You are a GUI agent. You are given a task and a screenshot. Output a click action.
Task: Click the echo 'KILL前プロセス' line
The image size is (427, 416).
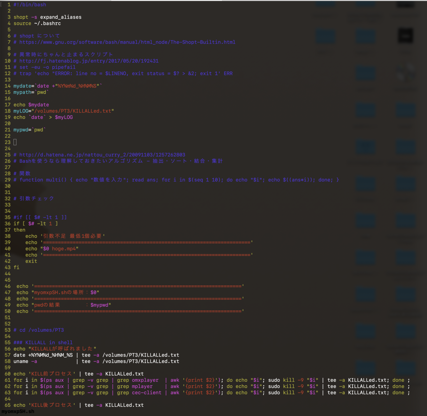tap(79, 374)
